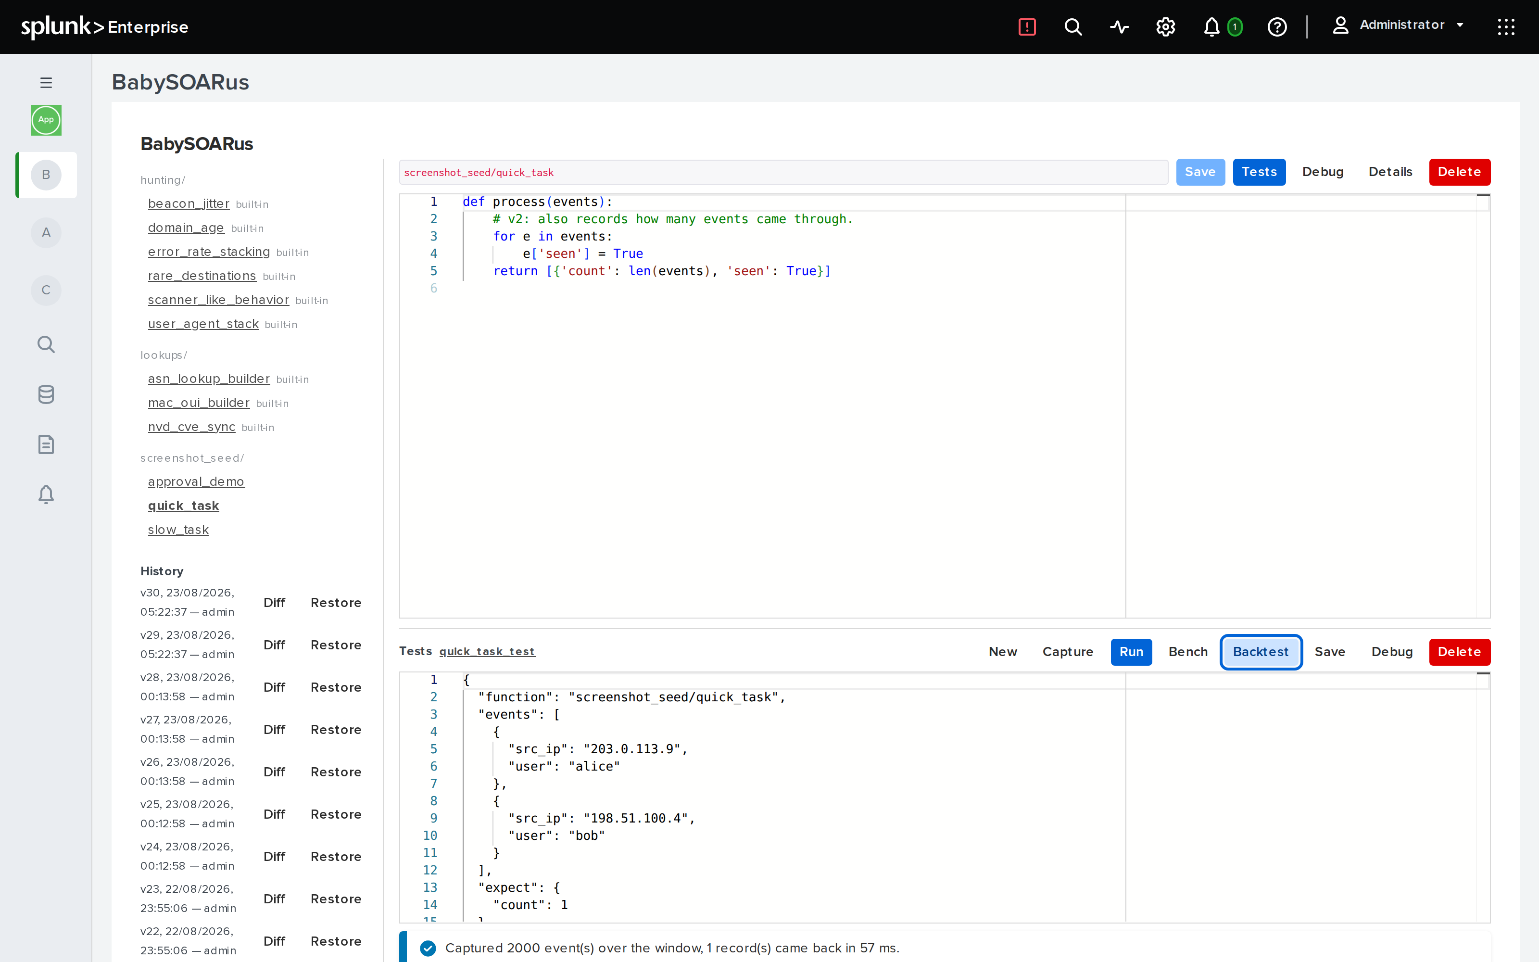
Task: Open the beacon_jitter function
Action: pos(188,203)
